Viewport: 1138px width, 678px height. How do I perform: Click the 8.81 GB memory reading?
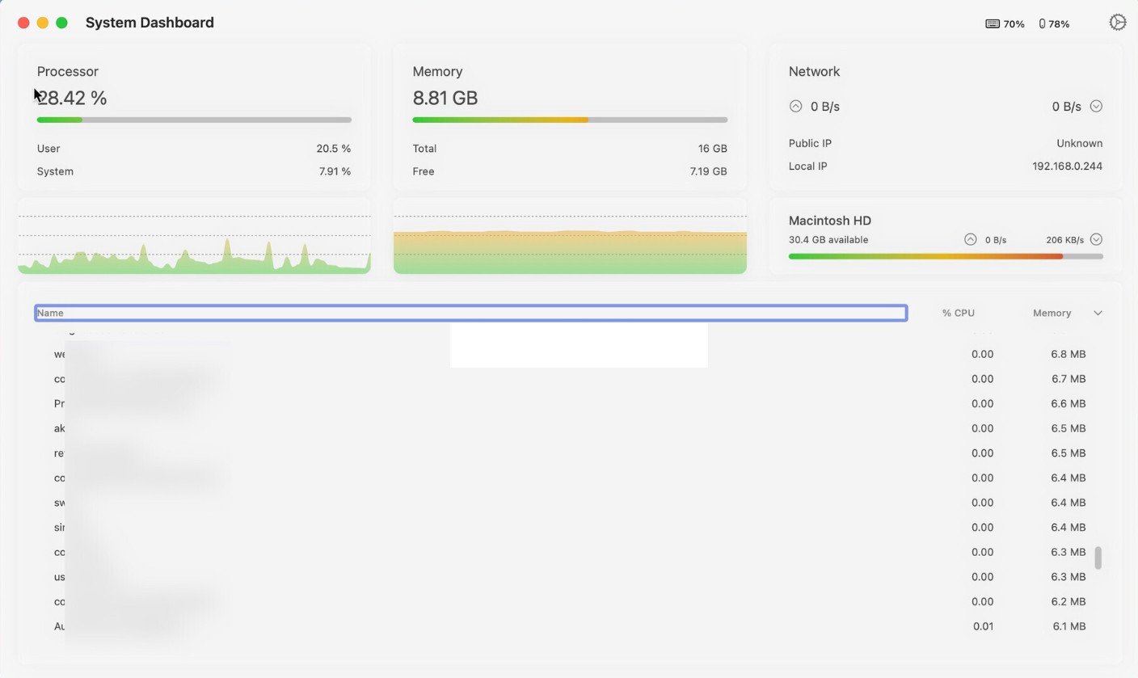click(445, 98)
